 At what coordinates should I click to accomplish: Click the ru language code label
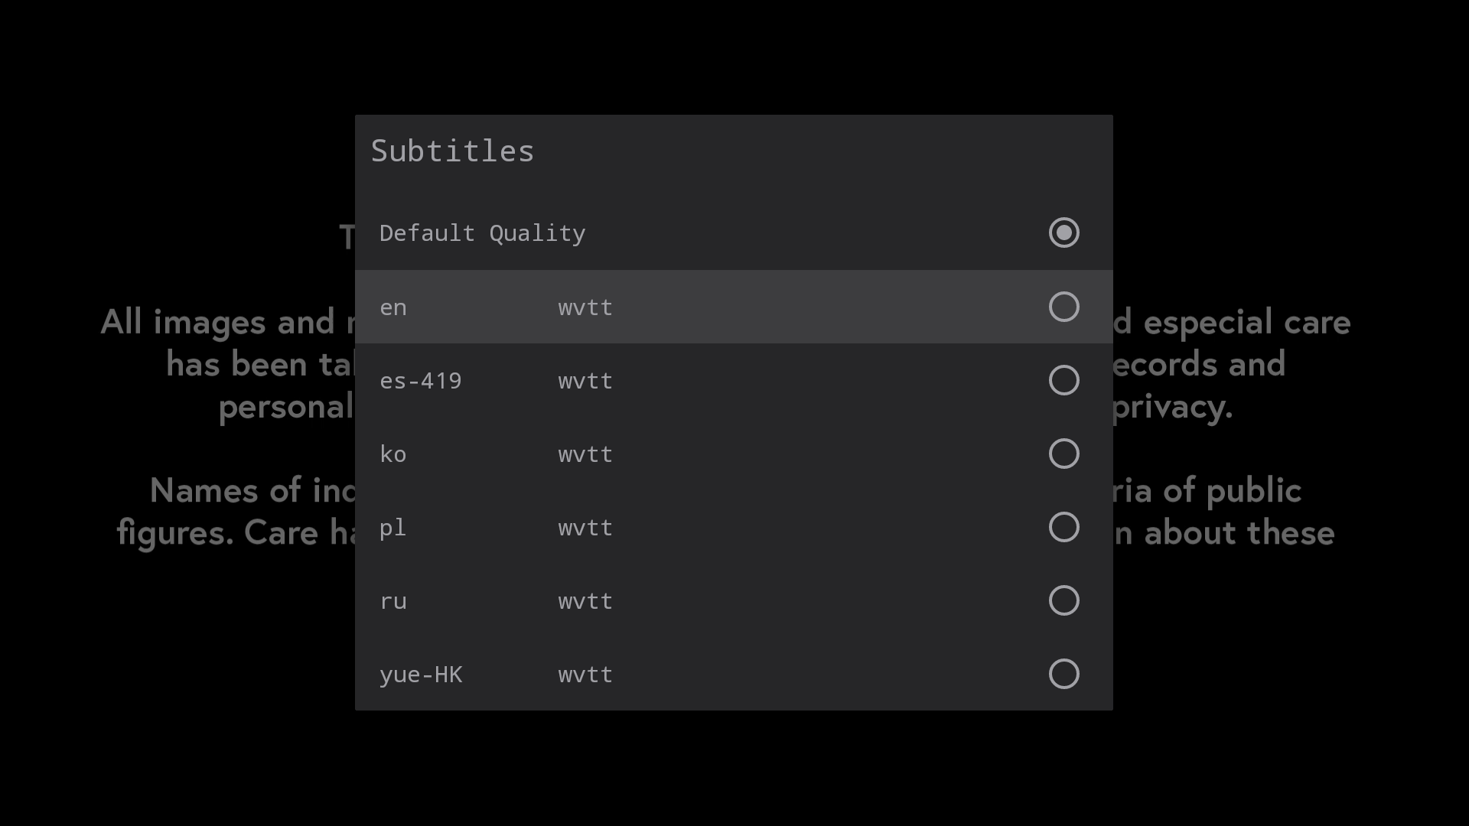tap(393, 601)
